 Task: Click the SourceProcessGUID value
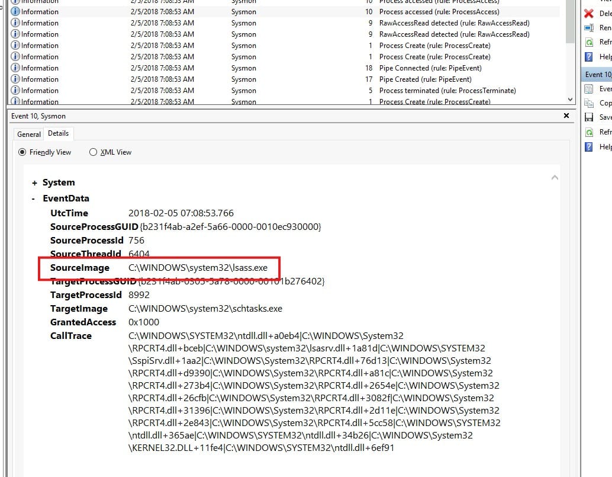(230, 227)
